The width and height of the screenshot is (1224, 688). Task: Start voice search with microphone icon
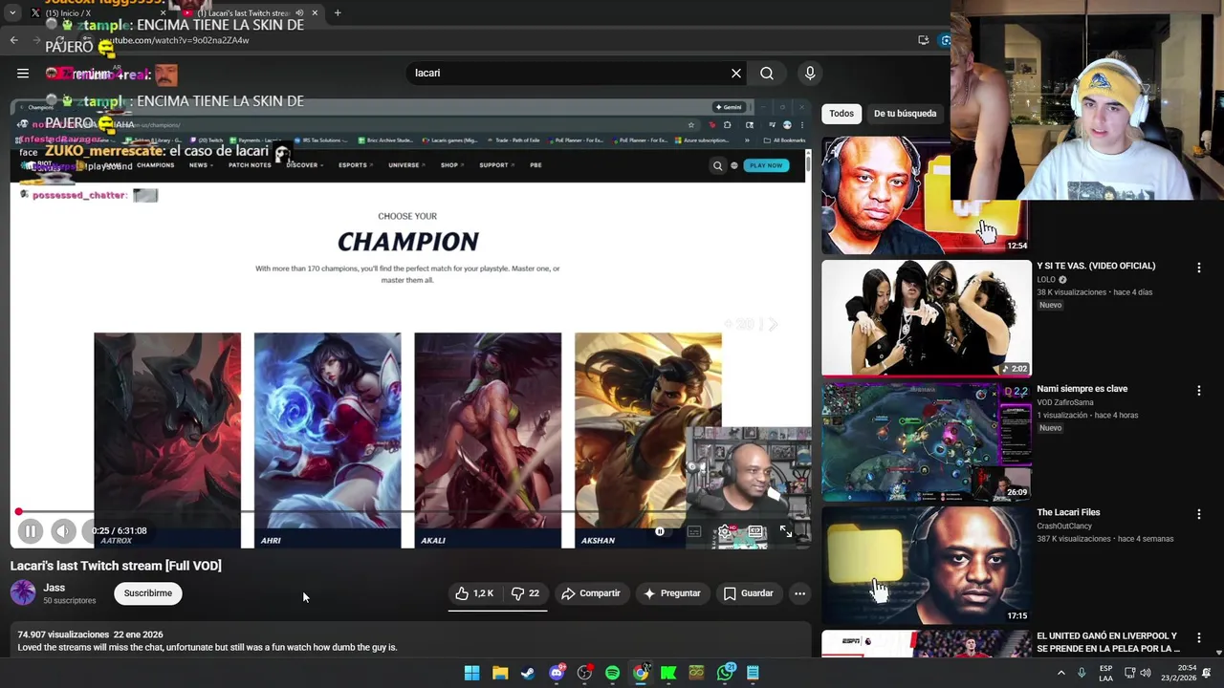coord(810,74)
